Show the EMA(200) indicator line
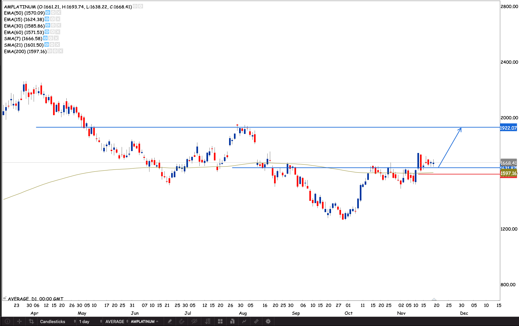Image resolution: width=519 pixels, height=326 pixels. point(50,51)
